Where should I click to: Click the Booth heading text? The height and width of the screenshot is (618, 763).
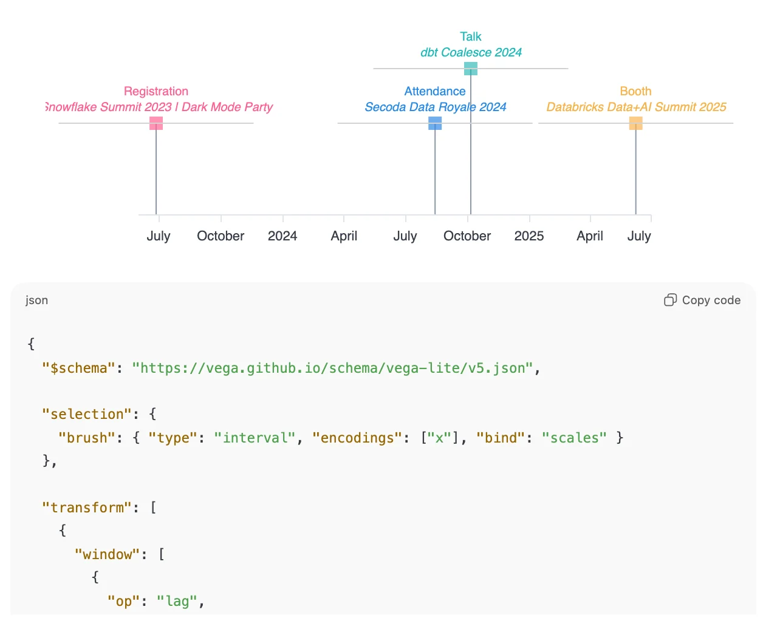(x=636, y=91)
